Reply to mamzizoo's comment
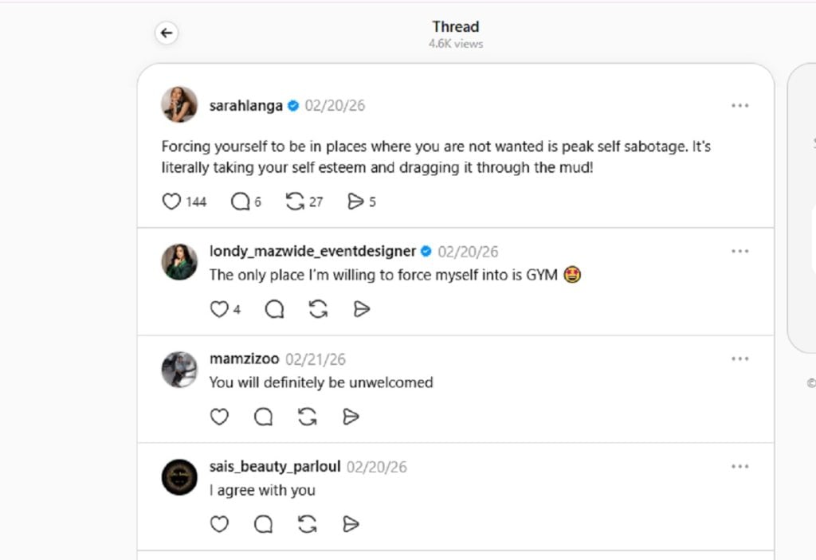Viewport: 816px width, 560px height. (263, 417)
